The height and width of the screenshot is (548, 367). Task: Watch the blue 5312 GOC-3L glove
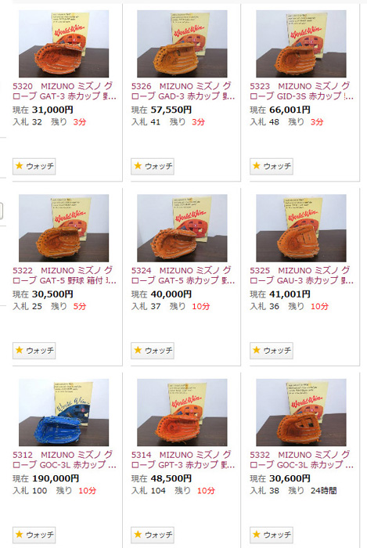tap(34, 535)
